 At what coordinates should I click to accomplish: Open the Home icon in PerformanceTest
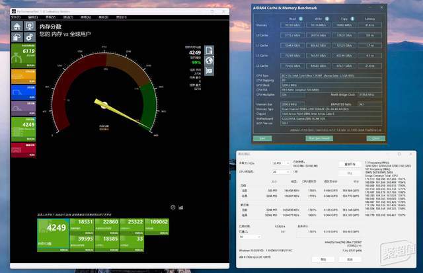tap(17, 26)
